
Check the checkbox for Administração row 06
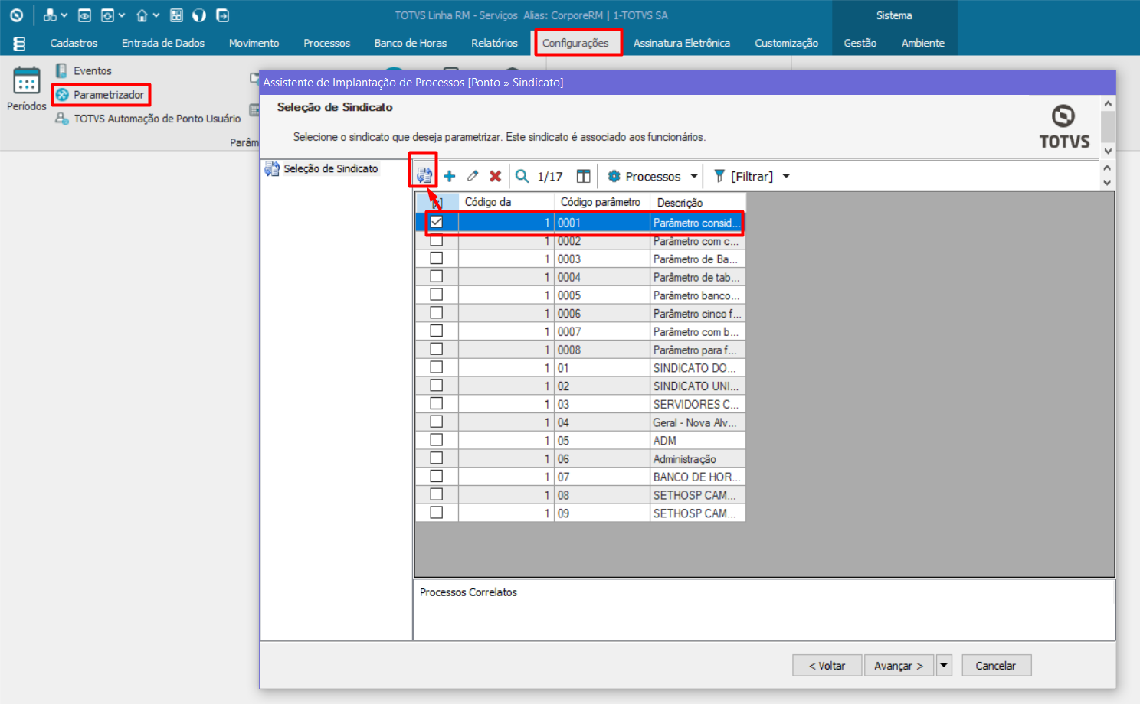click(437, 458)
